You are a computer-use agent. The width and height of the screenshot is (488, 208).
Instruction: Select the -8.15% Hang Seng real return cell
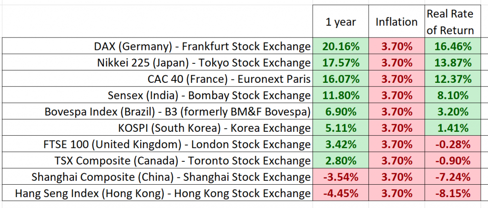pos(450,193)
